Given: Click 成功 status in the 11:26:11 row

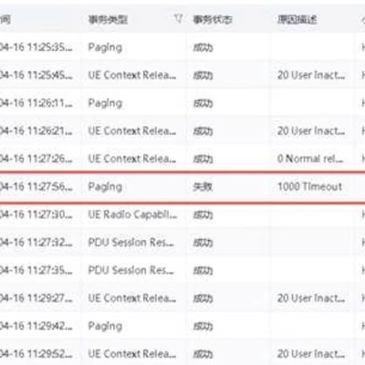Looking at the screenshot, I should tap(203, 103).
